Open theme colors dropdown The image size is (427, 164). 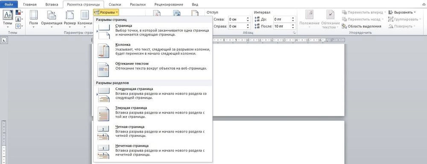pos(19,12)
